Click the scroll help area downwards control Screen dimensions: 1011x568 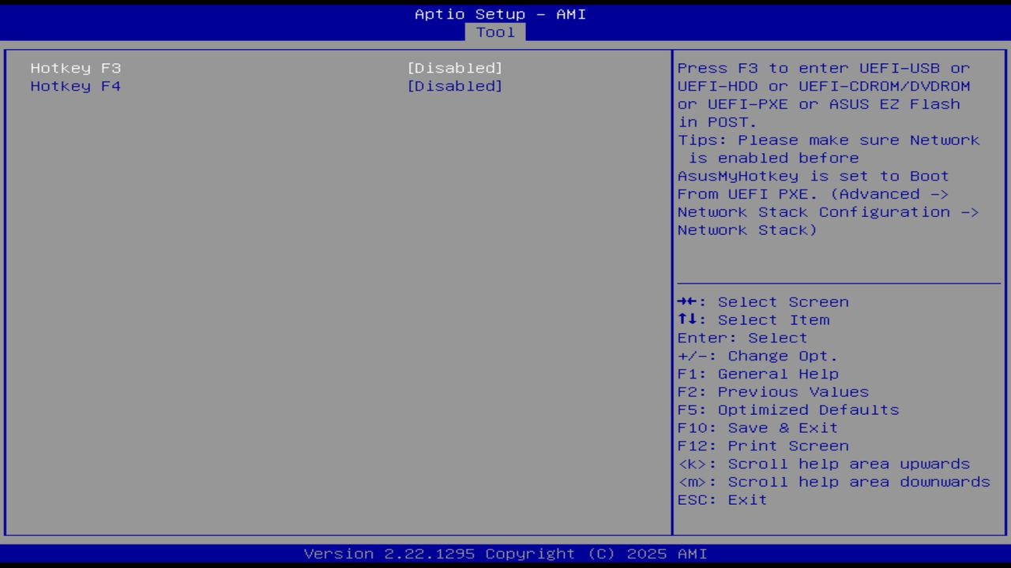pyautogui.click(x=834, y=481)
